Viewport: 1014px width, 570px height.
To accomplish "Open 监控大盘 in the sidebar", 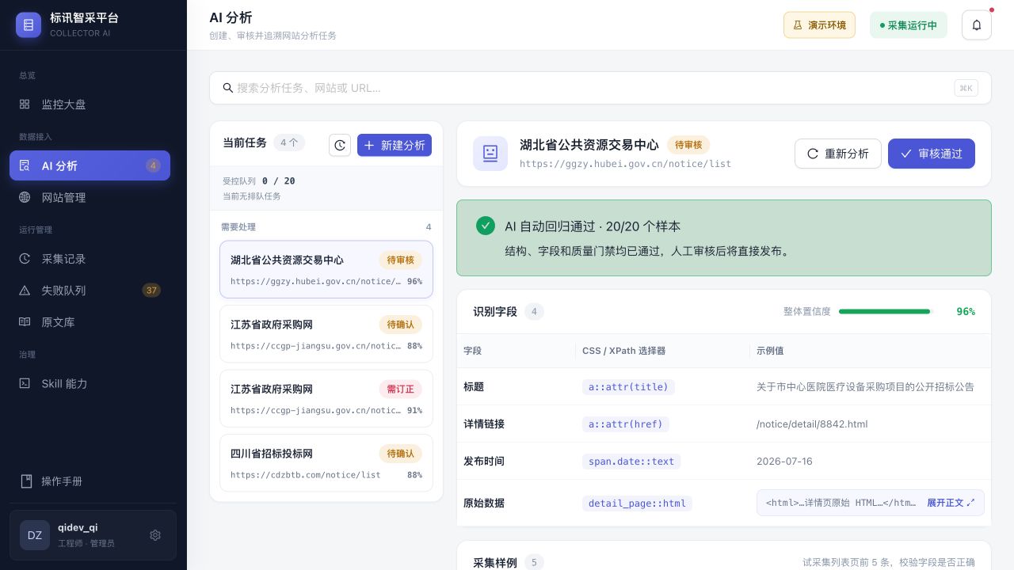I will [90, 104].
